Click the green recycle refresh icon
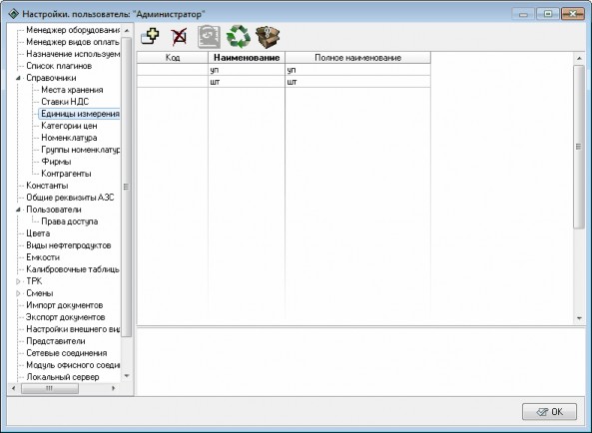The image size is (592, 433). tap(239, 37)
